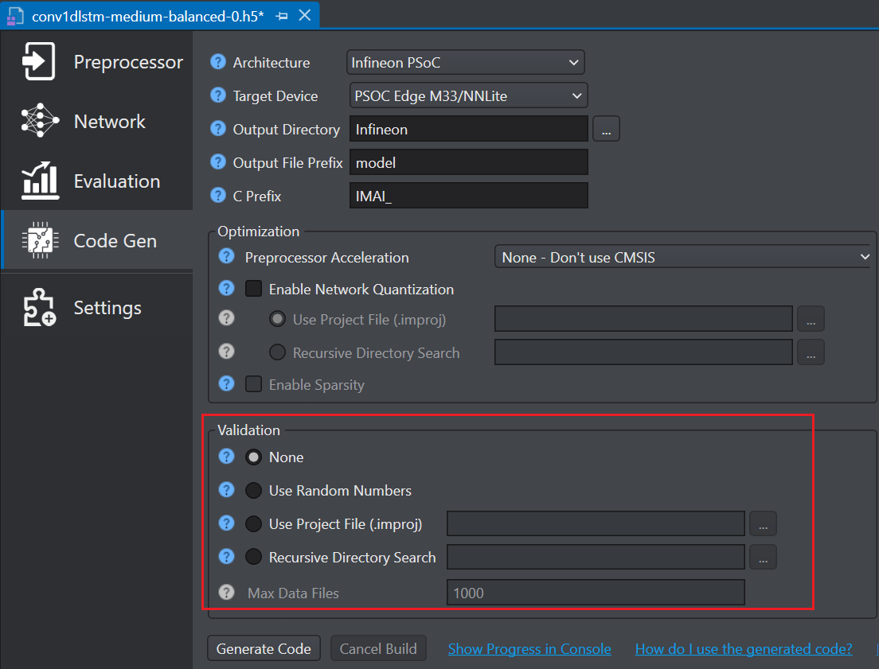Open the Settings puzzle-piece icon

(x=39, y=307)
